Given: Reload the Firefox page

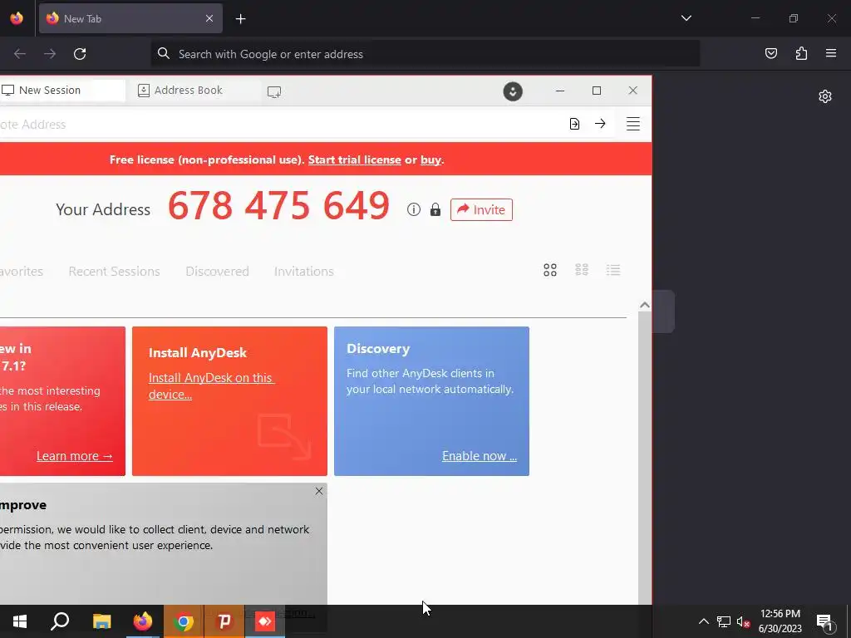Looking at the screenshot, I should [80, 54].
